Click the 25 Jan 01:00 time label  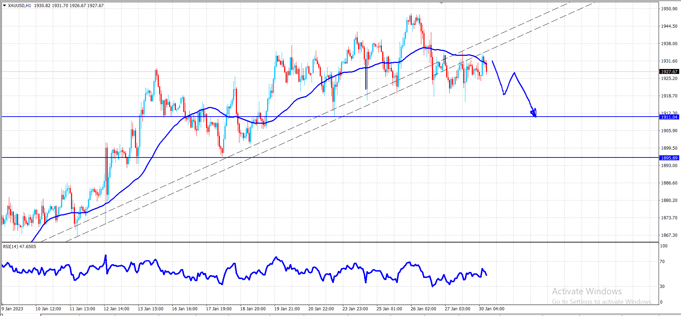389,309
